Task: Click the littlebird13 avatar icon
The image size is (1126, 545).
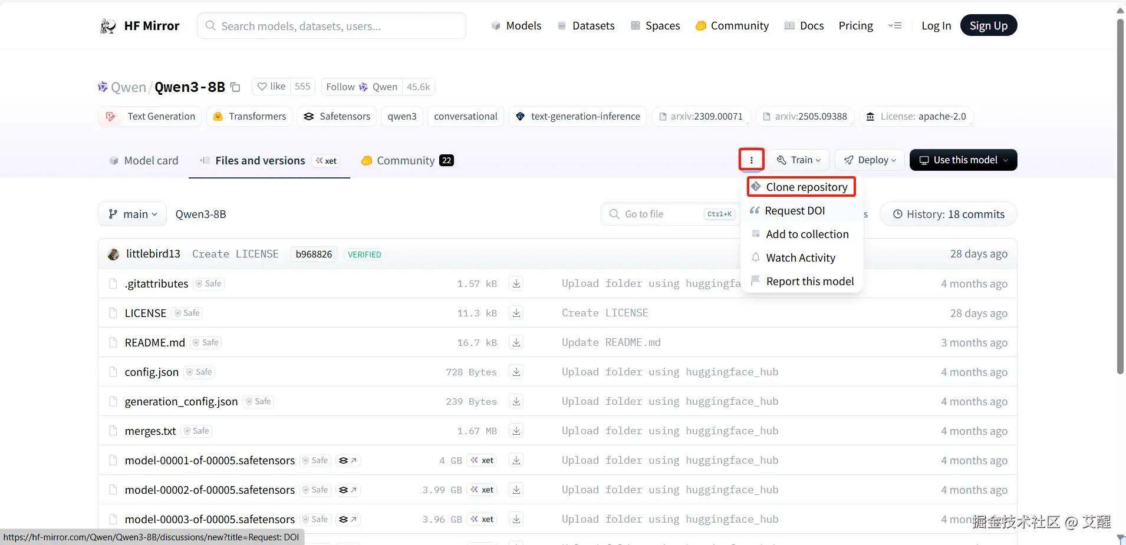Action: point(114,254)
